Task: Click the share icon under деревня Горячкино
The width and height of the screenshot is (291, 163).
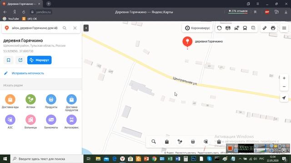Action: point(20,60)
